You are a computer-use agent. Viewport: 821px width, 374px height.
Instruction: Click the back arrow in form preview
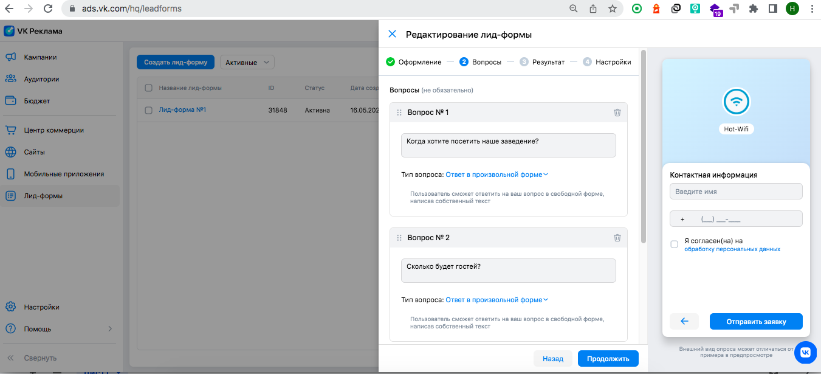click(684, 321)
